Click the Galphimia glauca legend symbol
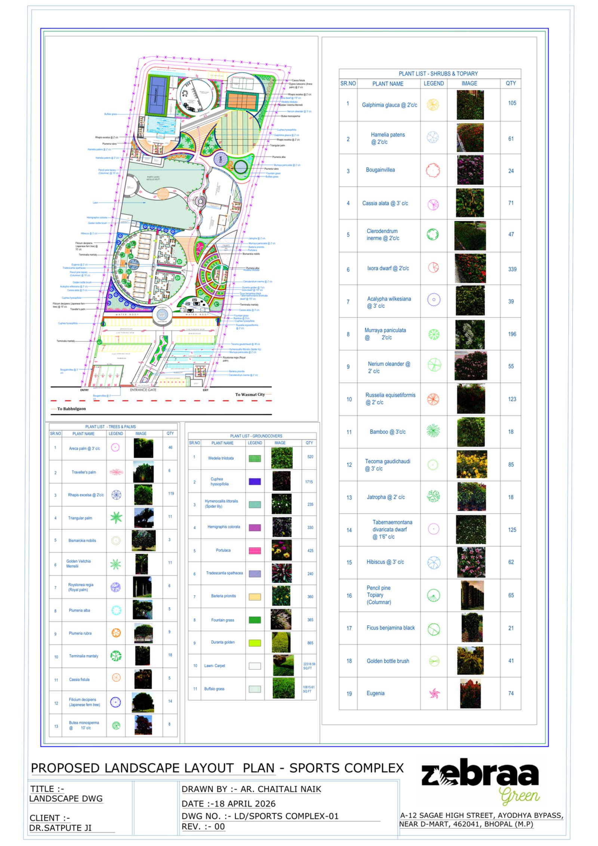This screenshot has width=598, height=846. point(433,105)
